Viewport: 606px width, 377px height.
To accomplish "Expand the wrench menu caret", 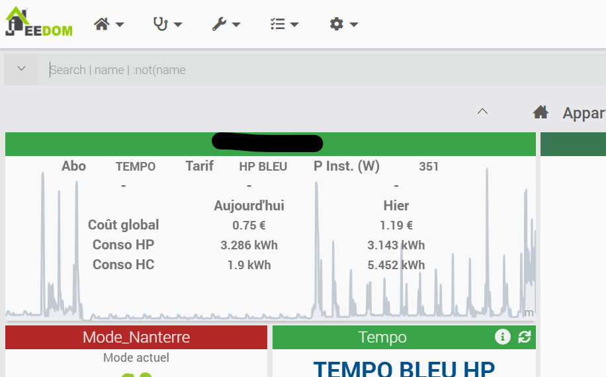I will coord(236,24).
